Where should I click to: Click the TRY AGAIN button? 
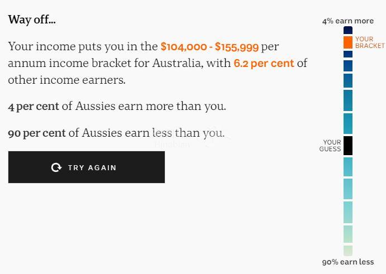(x=87, y=167)
